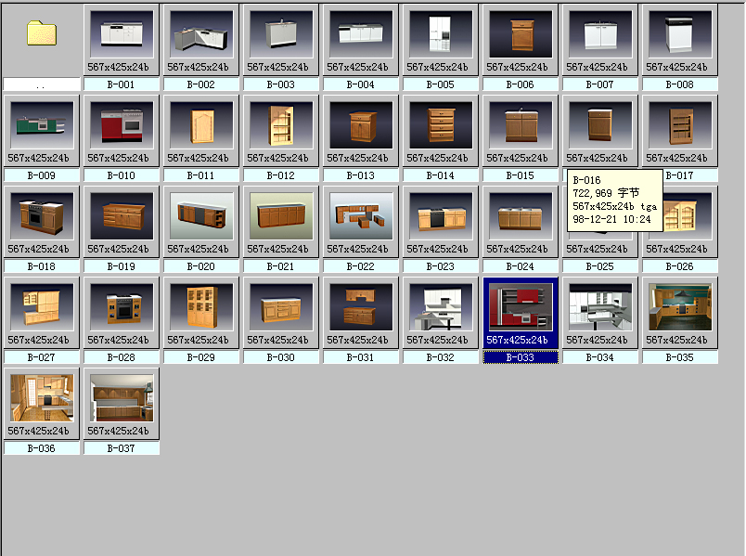
Task: Select the B-021 long wooden counter thumbnail
Action: pos(281,216)
